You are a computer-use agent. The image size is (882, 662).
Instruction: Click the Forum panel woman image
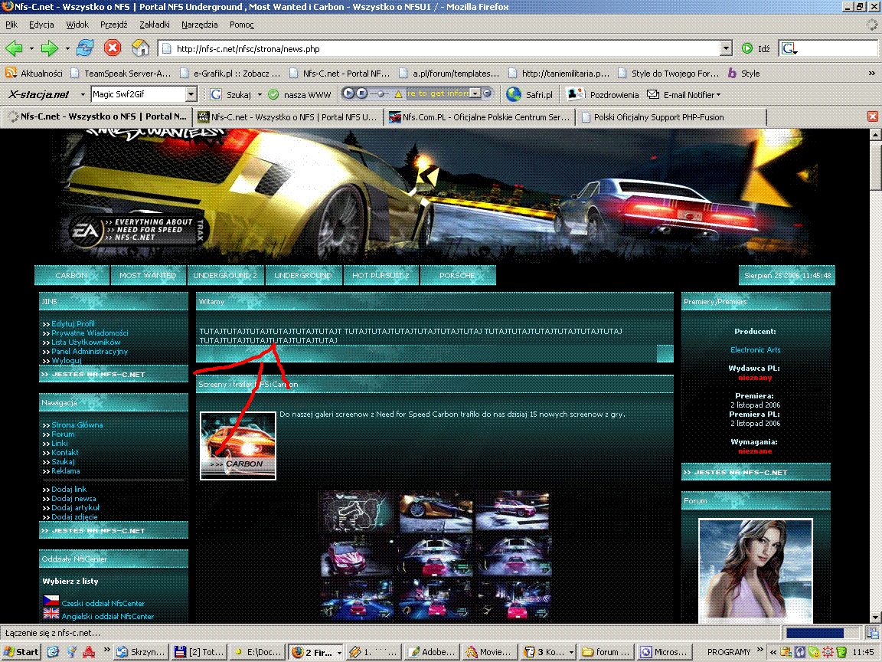point(756,570)
